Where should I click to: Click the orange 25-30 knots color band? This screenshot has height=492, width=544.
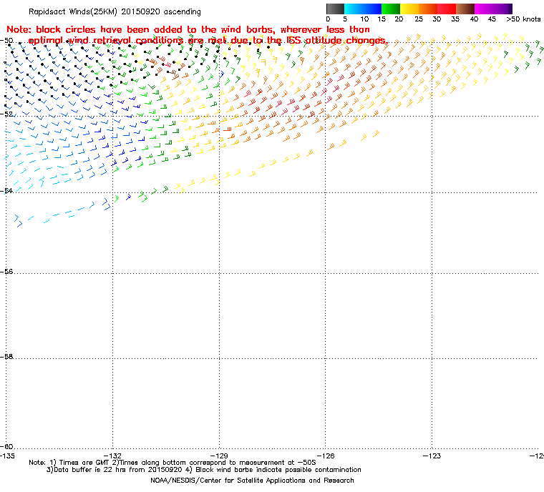tap(428, 9)
